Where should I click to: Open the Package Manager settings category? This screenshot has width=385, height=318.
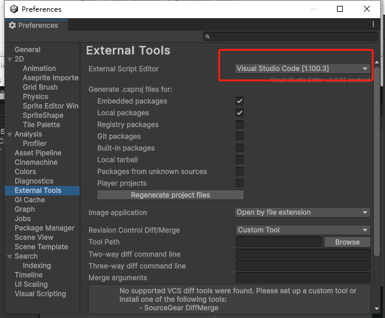tap(45, 228)
